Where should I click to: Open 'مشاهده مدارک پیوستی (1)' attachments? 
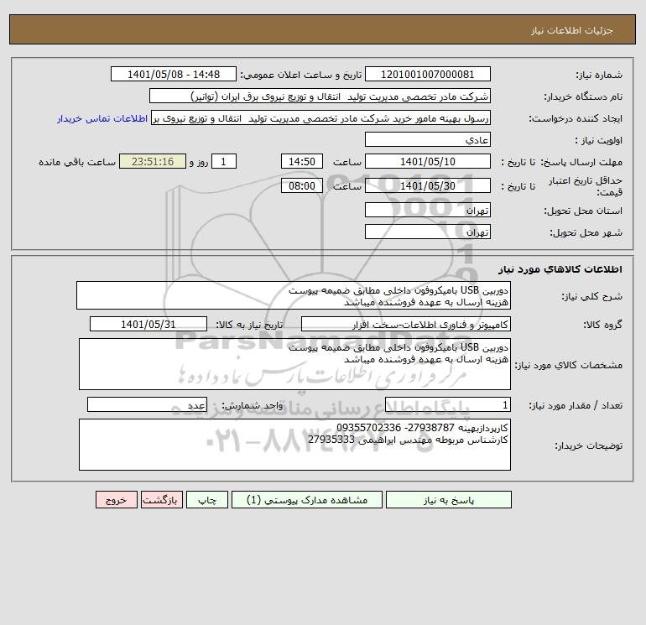(307, 500)
